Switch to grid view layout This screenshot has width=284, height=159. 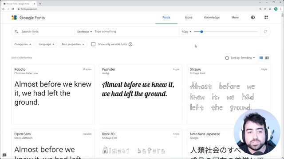coord(261,58)
